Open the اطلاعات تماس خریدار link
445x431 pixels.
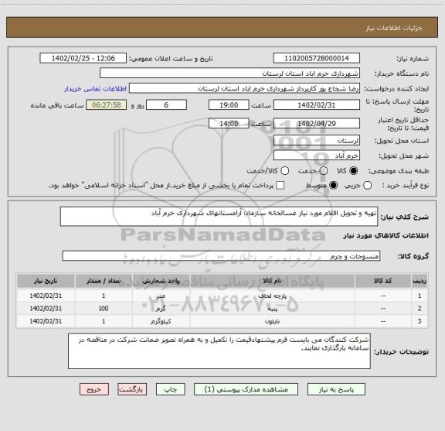click(95, 89)
